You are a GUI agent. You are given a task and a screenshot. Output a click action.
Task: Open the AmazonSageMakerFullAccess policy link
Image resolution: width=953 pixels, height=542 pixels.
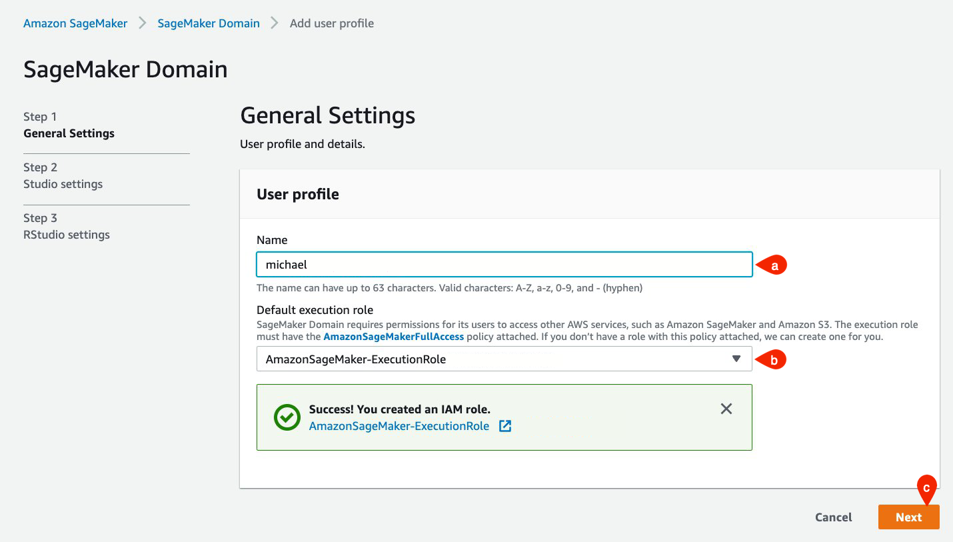(x=393, y=337)
